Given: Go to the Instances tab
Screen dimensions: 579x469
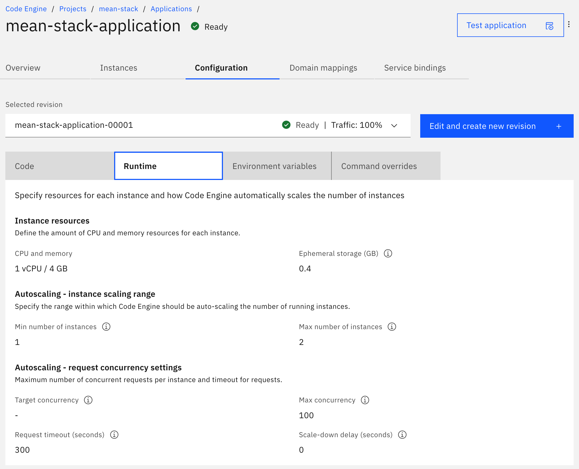Looking at the screenshot, I should click(x=119, y=68).
